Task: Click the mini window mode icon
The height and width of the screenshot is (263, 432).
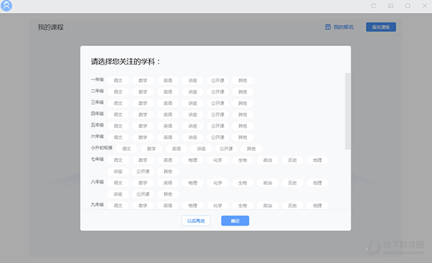Action: tap(390, 6)
